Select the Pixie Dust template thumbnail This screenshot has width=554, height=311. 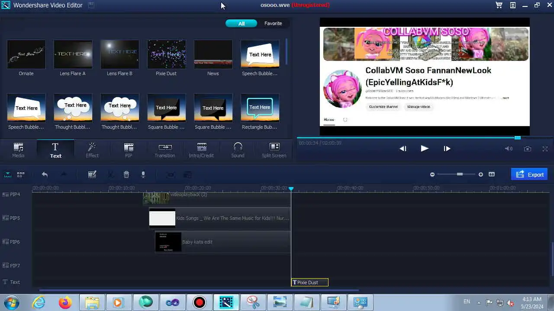(166, 54)
